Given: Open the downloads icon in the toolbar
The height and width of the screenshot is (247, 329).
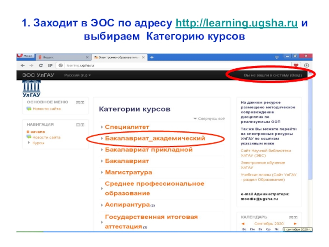Looking at the screenshot, I should (x=306, y=65).
